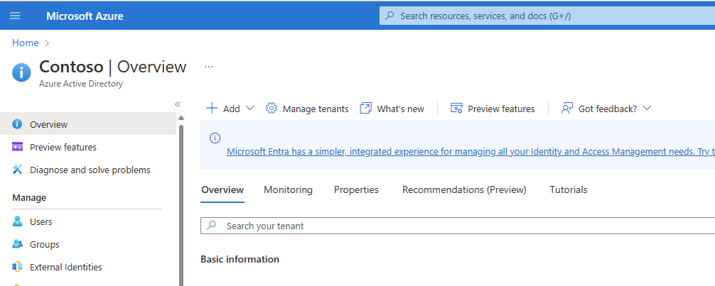Click the Manage section heading
The image size is (715, 286).
point(29,198)
